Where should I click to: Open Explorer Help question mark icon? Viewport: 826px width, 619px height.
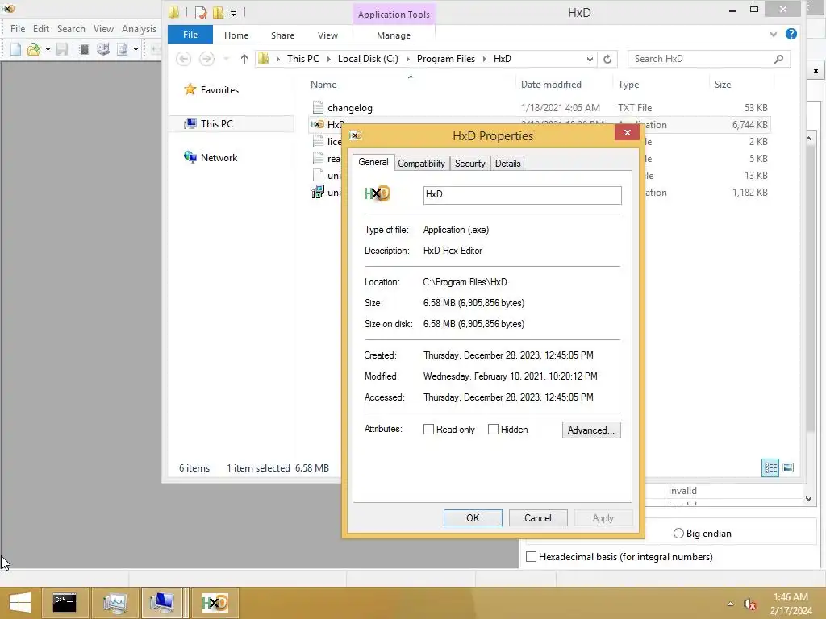click(791, 34)
